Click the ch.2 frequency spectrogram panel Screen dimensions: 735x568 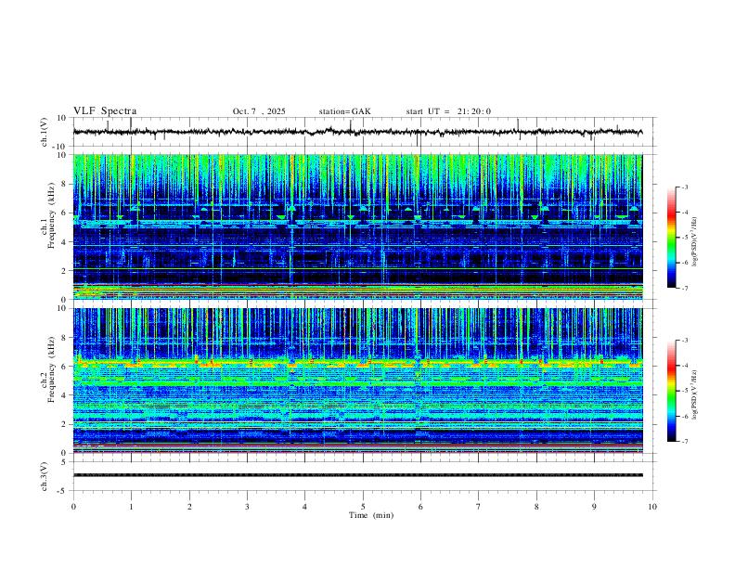pyautogui.click(x=357, y=381)
